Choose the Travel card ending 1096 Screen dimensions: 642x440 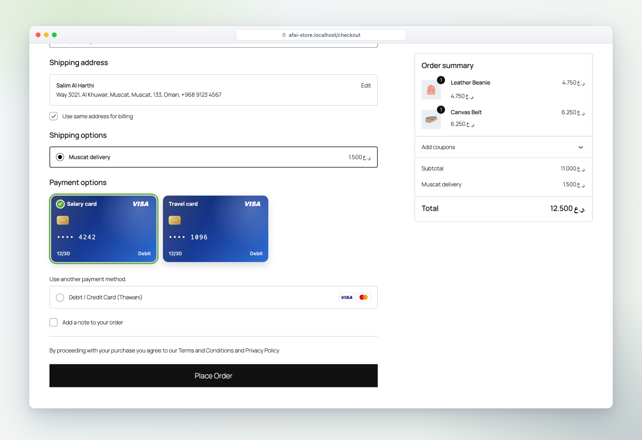[216, 229]
